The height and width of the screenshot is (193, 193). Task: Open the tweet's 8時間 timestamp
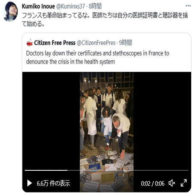tap(95, 6)
